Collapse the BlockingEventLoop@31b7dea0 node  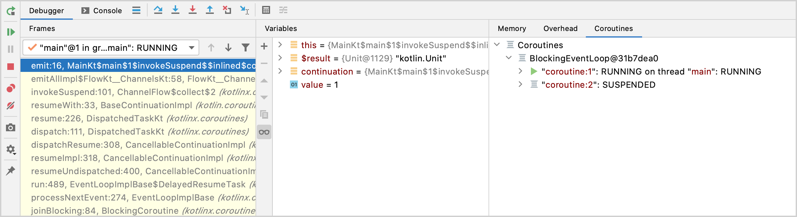tap(509, 58)
